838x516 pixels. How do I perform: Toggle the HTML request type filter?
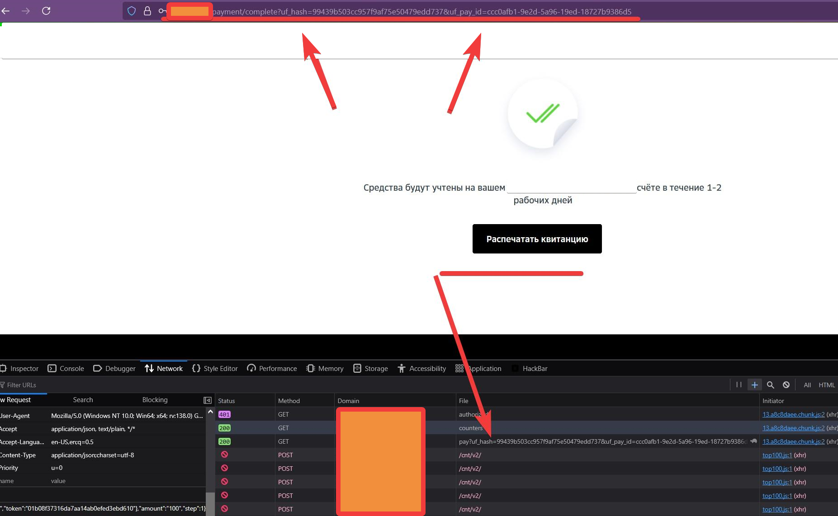click(827, 385)
